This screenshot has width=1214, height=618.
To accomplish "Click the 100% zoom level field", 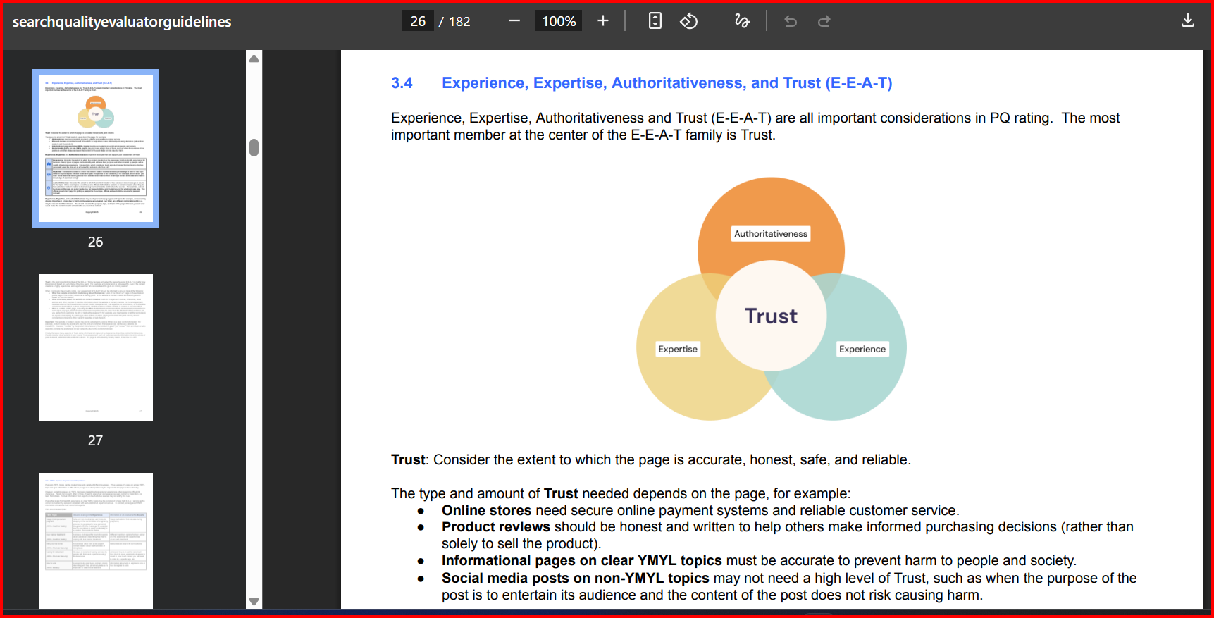I will click(559, 21).
